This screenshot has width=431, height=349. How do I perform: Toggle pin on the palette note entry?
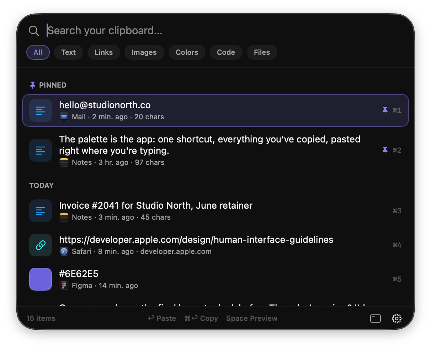click(385, 150)
